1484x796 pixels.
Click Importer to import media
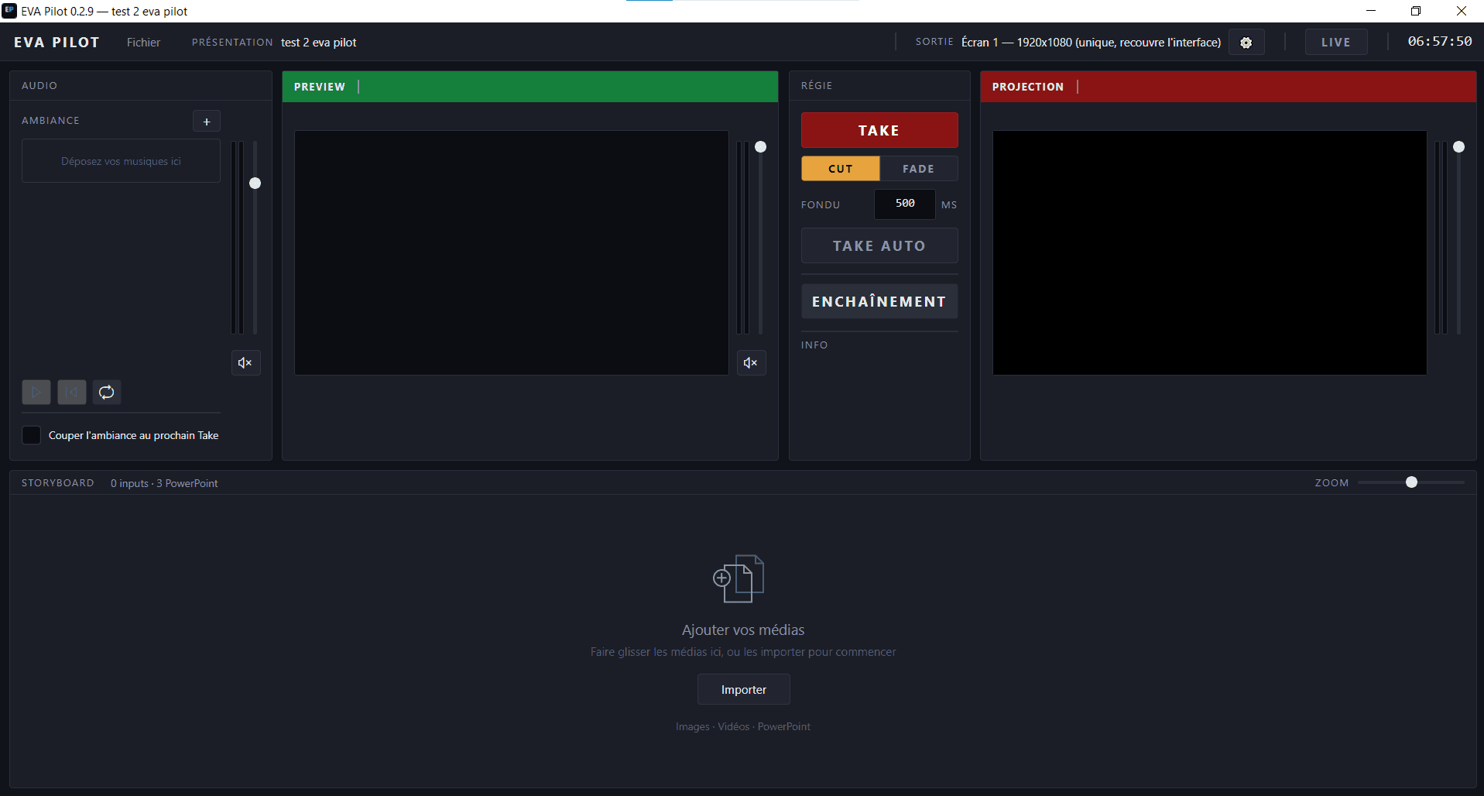(744, 689)
